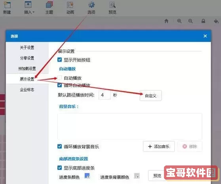The image size is (221, 184).
Task: Click the 自定义 button
Action: tap(151, 96)
